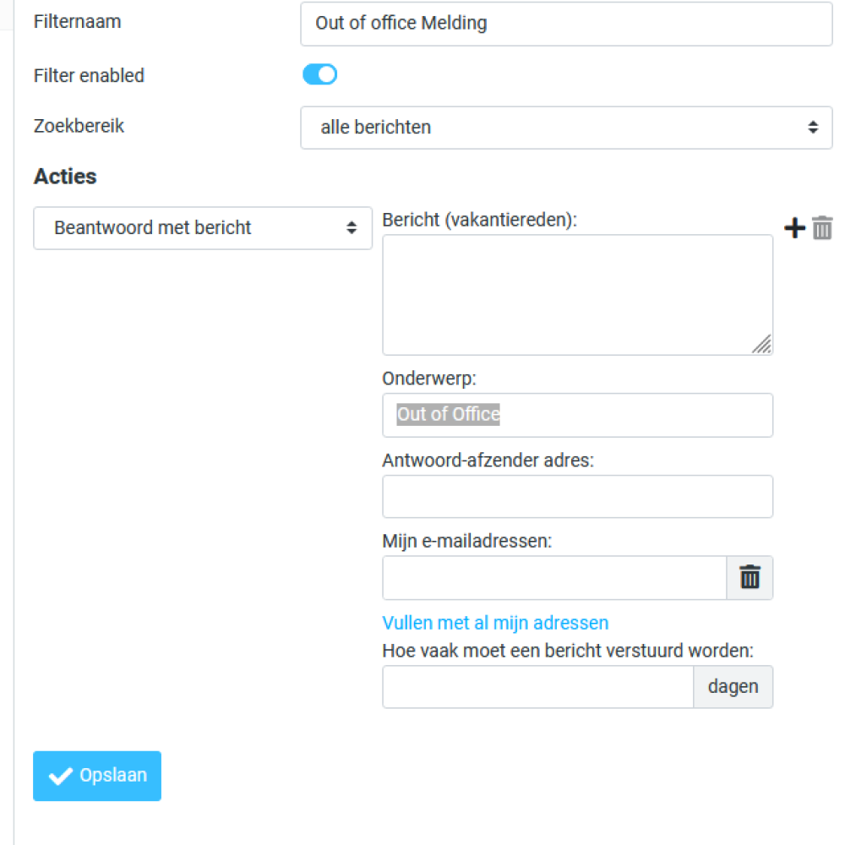Click the empty Bericht vakantiereden textarea
The width and height of the screenshot is (845, 845).
tap(577, 294)
